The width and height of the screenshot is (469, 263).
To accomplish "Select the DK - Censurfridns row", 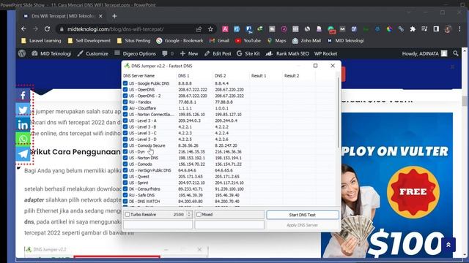I will click(229, 189).
